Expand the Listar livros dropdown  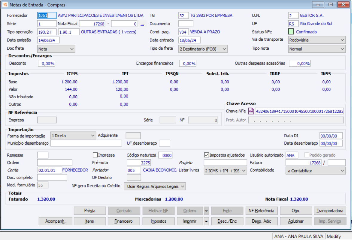click(x=225, y=171)
